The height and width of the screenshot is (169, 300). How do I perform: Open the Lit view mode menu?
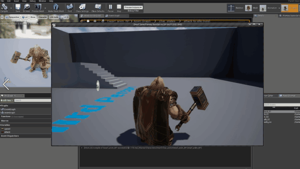coord(25,17)
